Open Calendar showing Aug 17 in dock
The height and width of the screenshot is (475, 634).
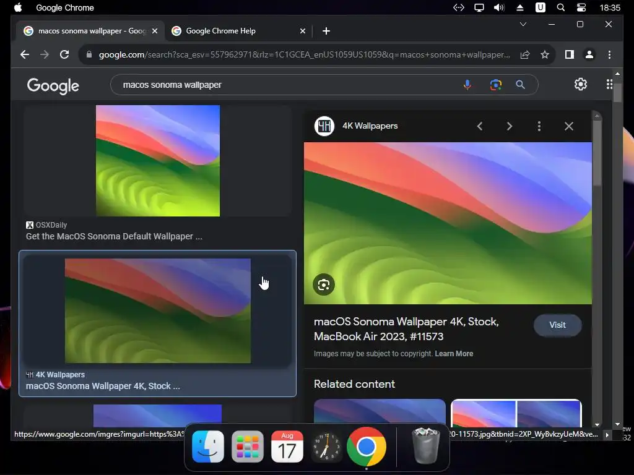click(x=287, y=447)
